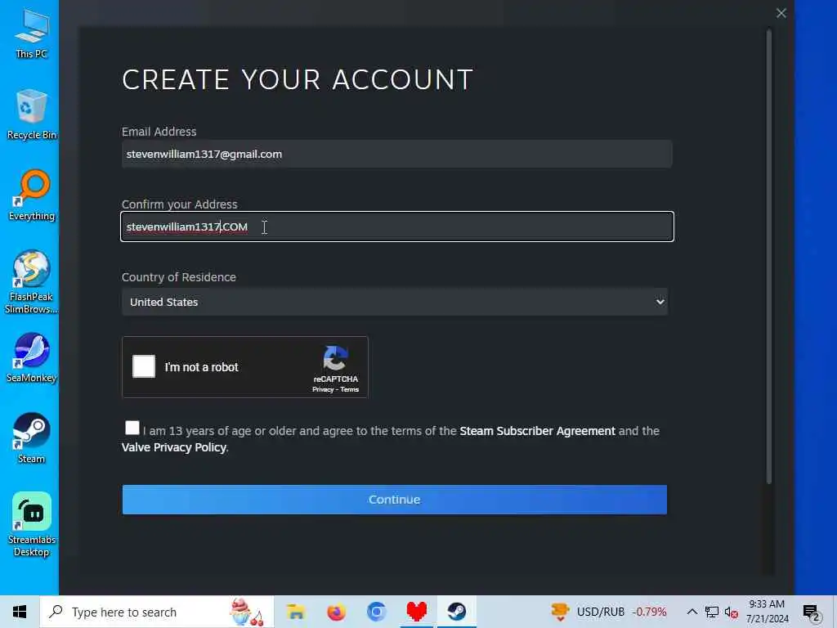Viewport: 837px width, 628px height.
Task: Expand the Country of Residence dropdown
Action: [395, 302]
